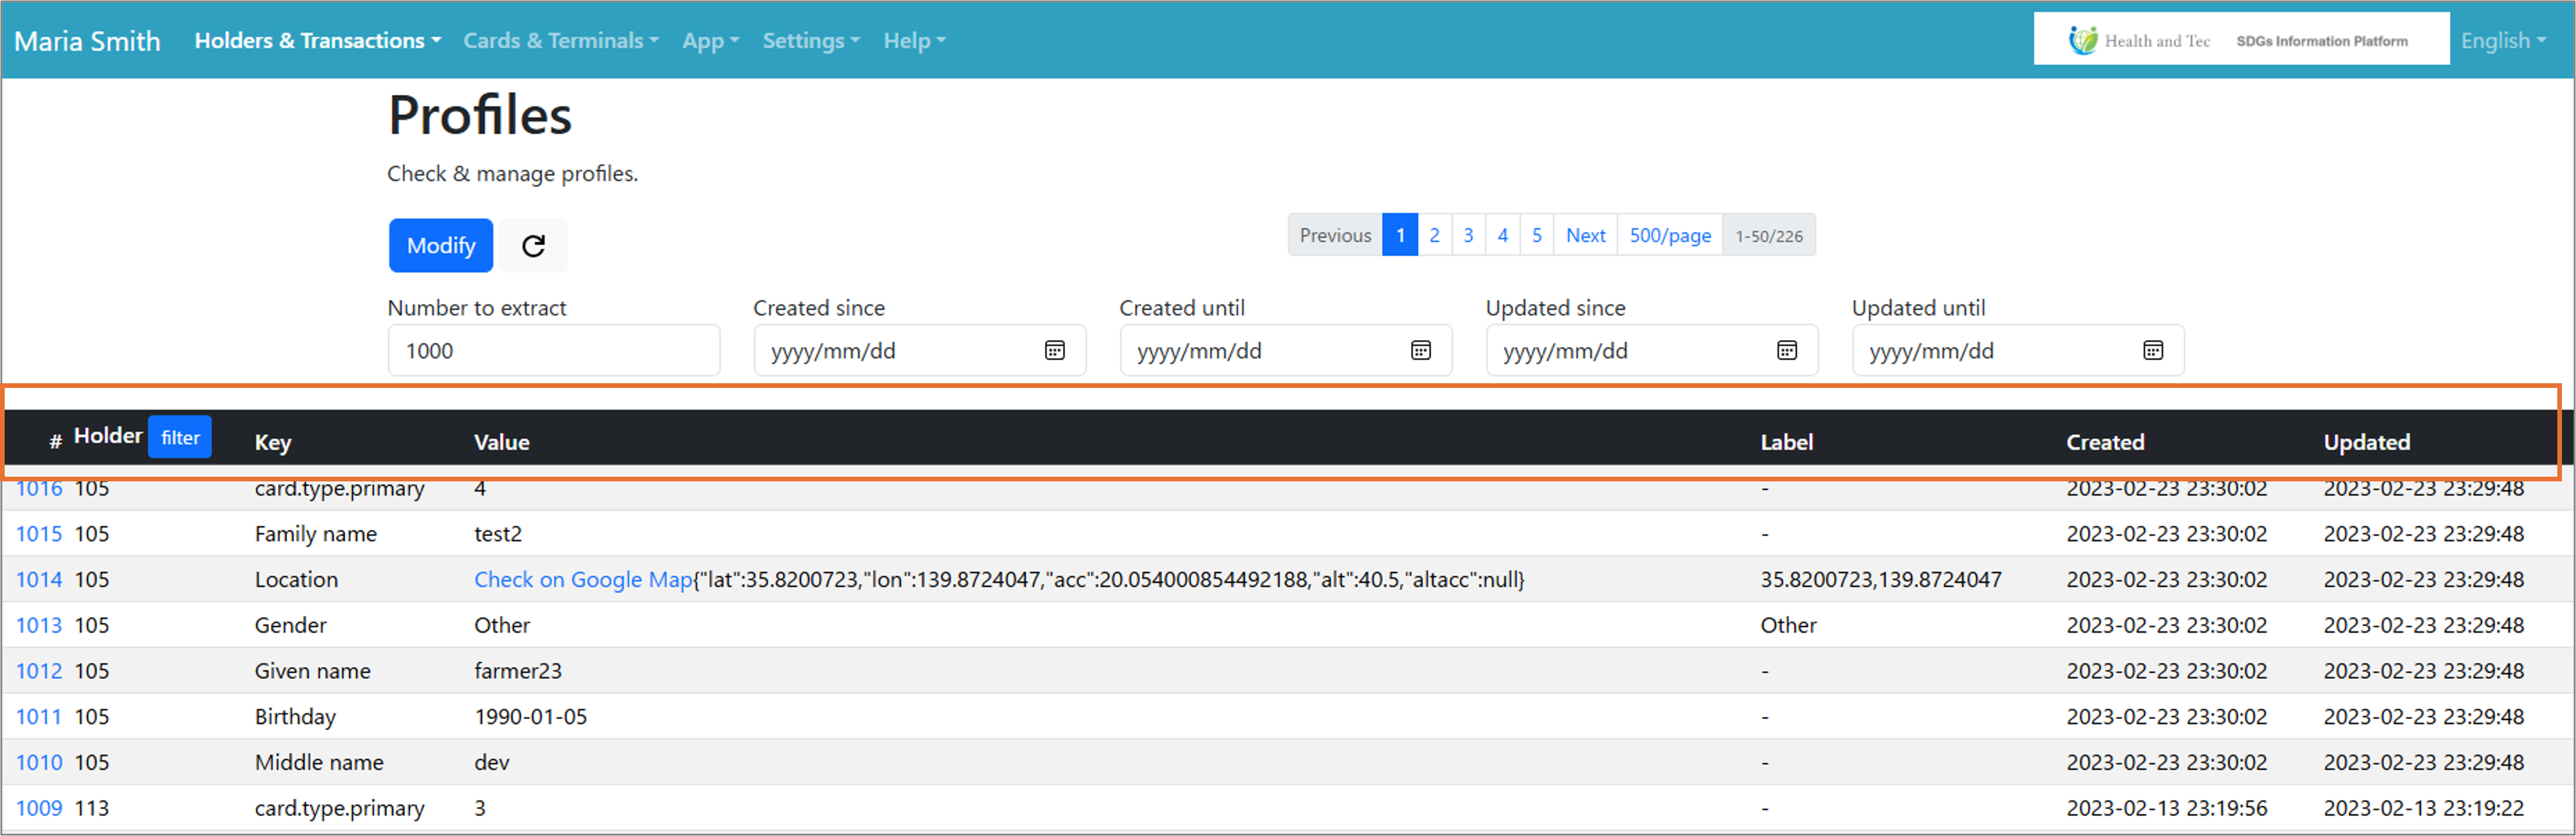Open calendar picker for Updated since
The width and height of the screenshot is (2576, 836).
[1786, 351]
